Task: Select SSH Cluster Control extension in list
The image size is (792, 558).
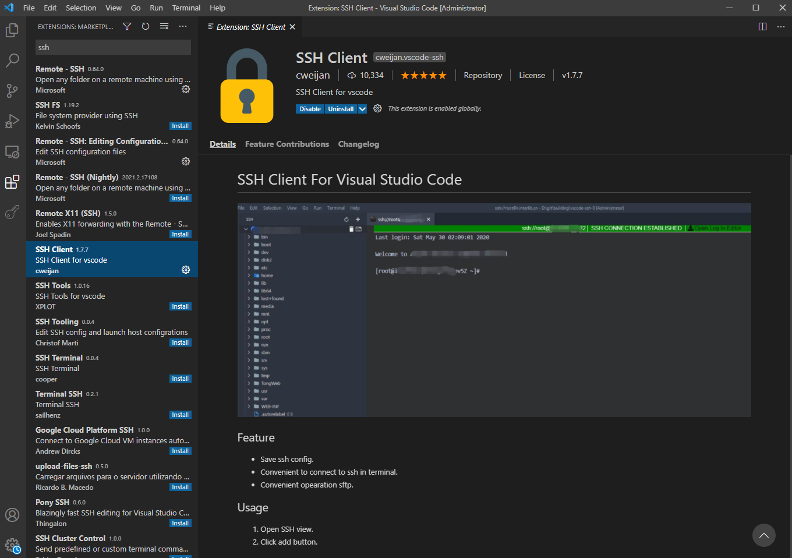Action: click(x=112, y=544)
